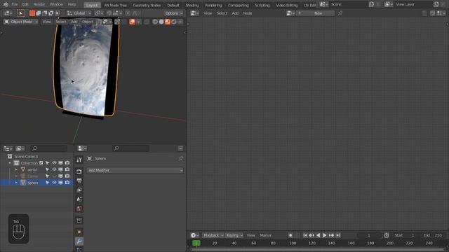
Task: Toggle preview range clock icon
Action: 387,235
